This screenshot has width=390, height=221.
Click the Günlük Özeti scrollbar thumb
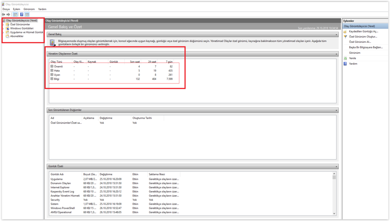(x=334, y=178)
